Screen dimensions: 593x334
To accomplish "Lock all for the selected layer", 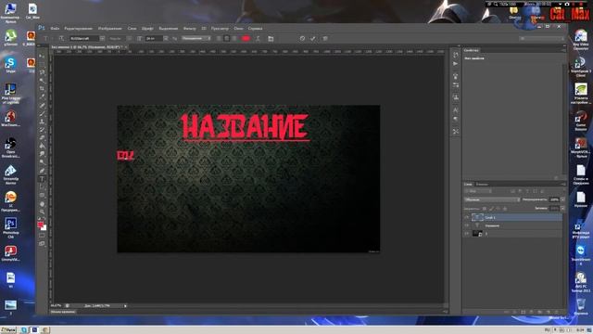I will (x=505, y=208).
